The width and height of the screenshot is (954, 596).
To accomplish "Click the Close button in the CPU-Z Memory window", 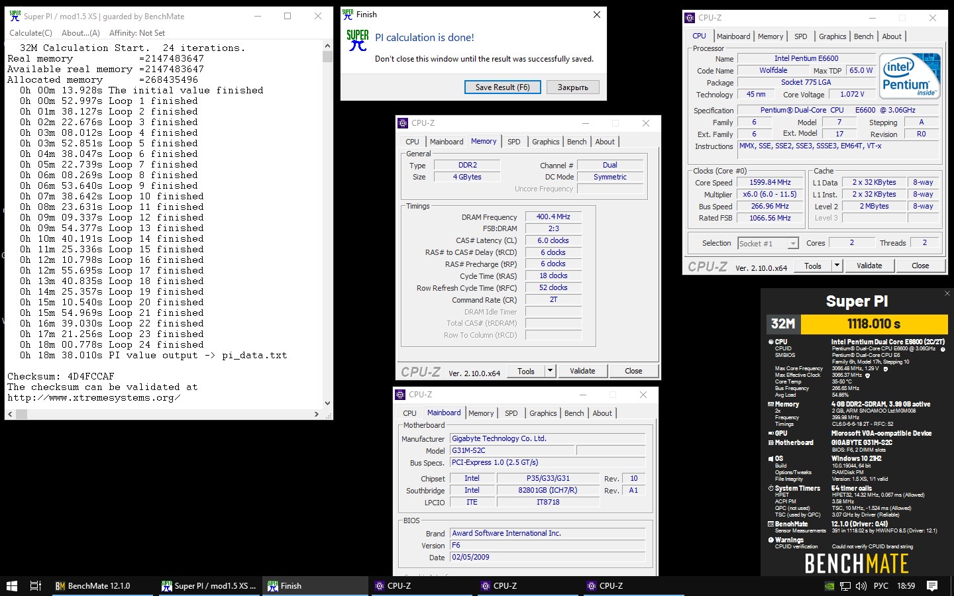I will pyautogui.click(x=633, y=371).
